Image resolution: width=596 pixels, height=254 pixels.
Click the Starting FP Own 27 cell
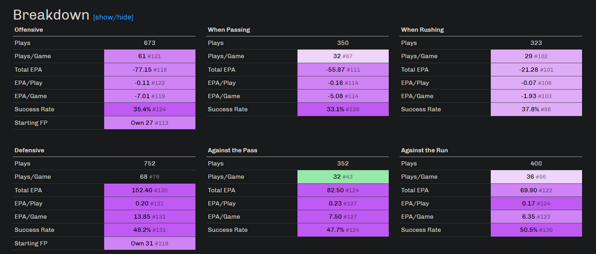(x=150, y=123)
